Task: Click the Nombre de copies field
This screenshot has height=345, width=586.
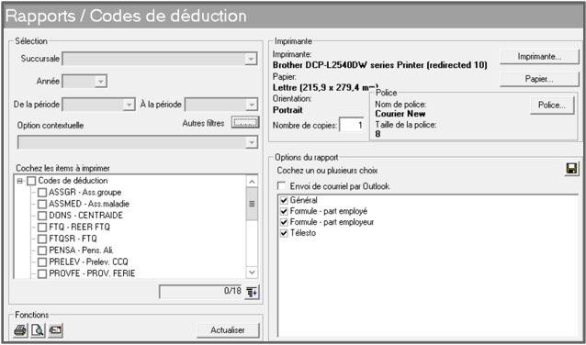Action: click(x=351, y=125)
